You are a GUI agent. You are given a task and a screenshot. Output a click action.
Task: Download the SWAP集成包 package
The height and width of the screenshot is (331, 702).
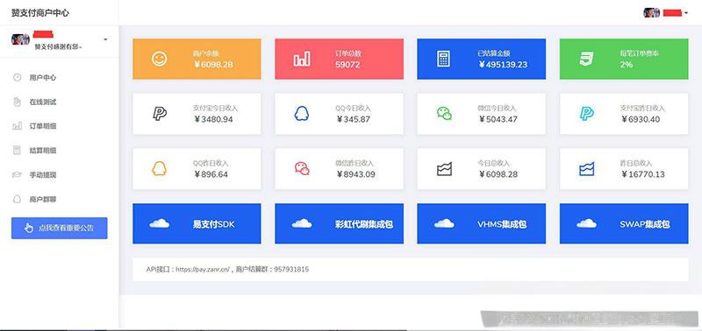pyautogui.click(x=624, y=223)
